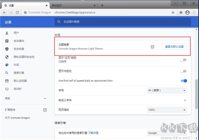Click the vertical scrollbar thumb
The width and height of the screenshot is (199, 140).
[x=196, y=94]
